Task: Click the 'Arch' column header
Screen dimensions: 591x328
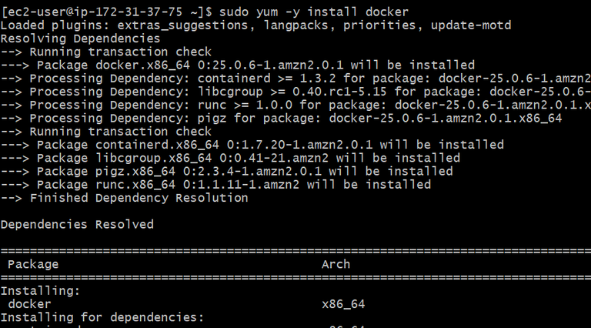Action: (336, 264)
